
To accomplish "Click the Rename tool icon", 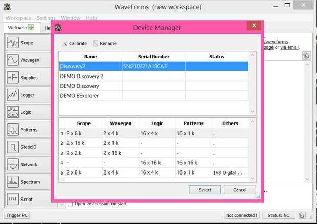I will click(x=95, y=43).
